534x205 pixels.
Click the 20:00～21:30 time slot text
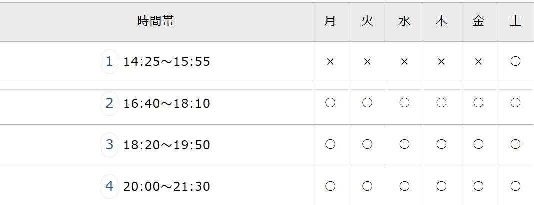(167, 187)
